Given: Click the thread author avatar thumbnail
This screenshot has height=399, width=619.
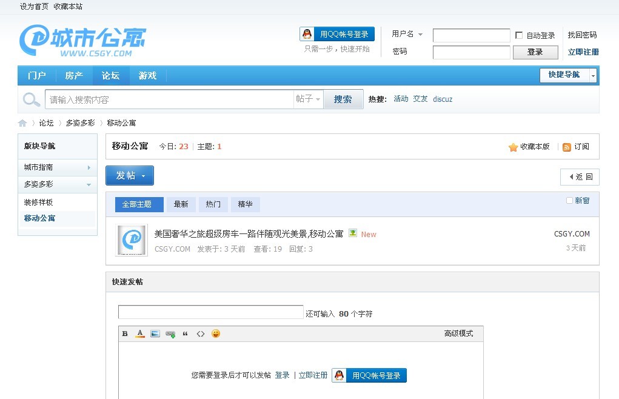Looking at the screenshot, I should point(132,240).
